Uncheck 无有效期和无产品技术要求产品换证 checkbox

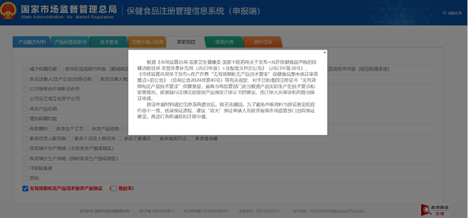click(x=25, y=188)
